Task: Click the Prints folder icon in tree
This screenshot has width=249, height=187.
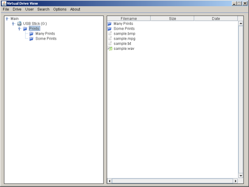Action: pos(25,29)
